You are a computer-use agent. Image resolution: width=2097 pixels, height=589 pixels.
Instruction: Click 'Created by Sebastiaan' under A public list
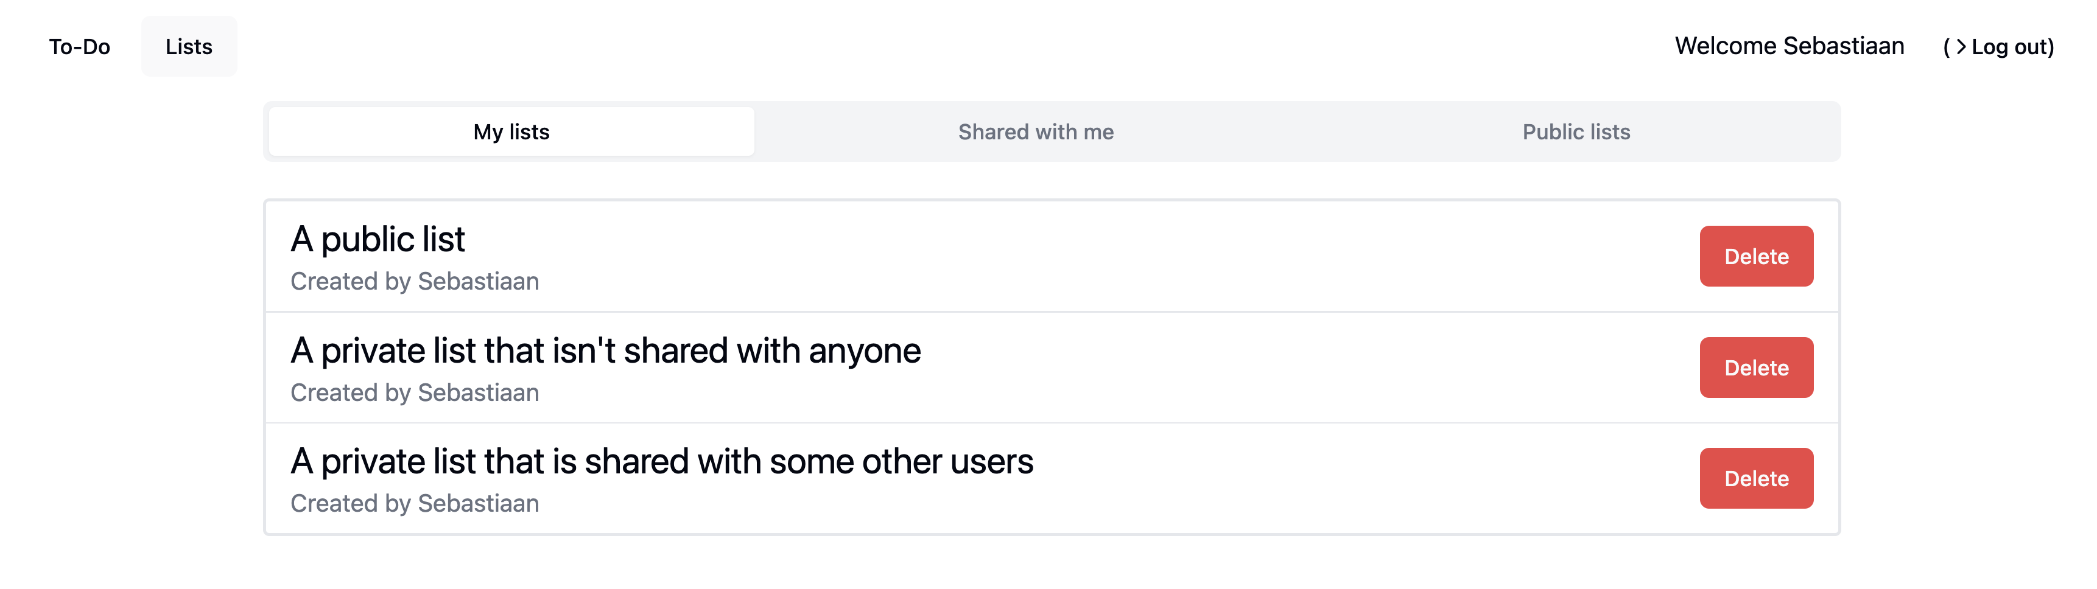(415, 282)
